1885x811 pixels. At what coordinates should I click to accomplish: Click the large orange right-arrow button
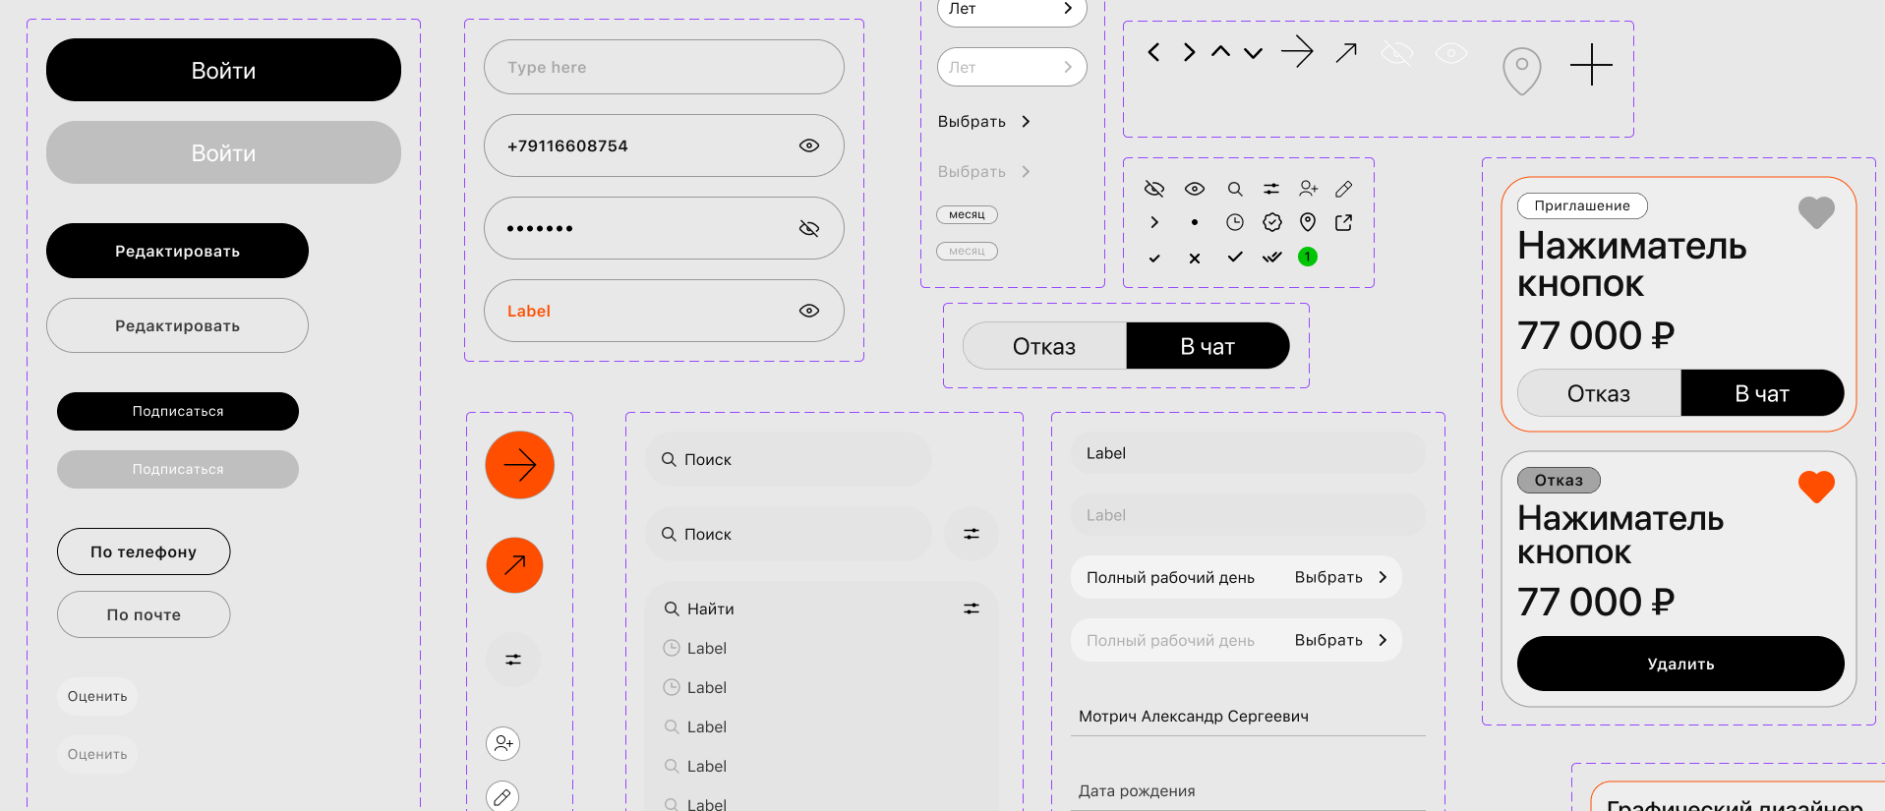(x=519, y=465)
